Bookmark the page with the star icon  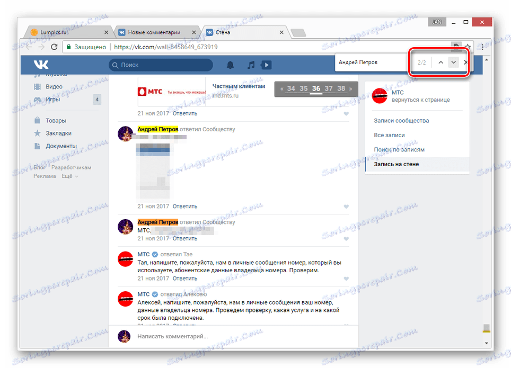click(468, 47)
